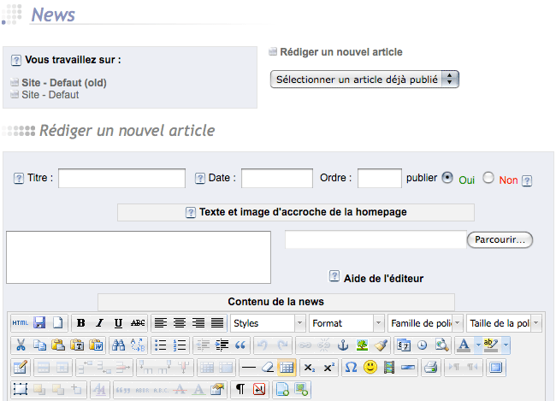The image size is (556, 401).
Task: Insert an image with tree icon
Action: (362, 345)
